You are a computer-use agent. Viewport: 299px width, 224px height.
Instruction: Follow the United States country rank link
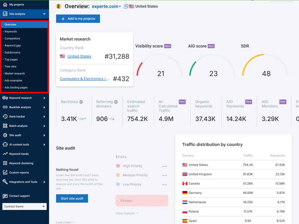pos(79,56)
